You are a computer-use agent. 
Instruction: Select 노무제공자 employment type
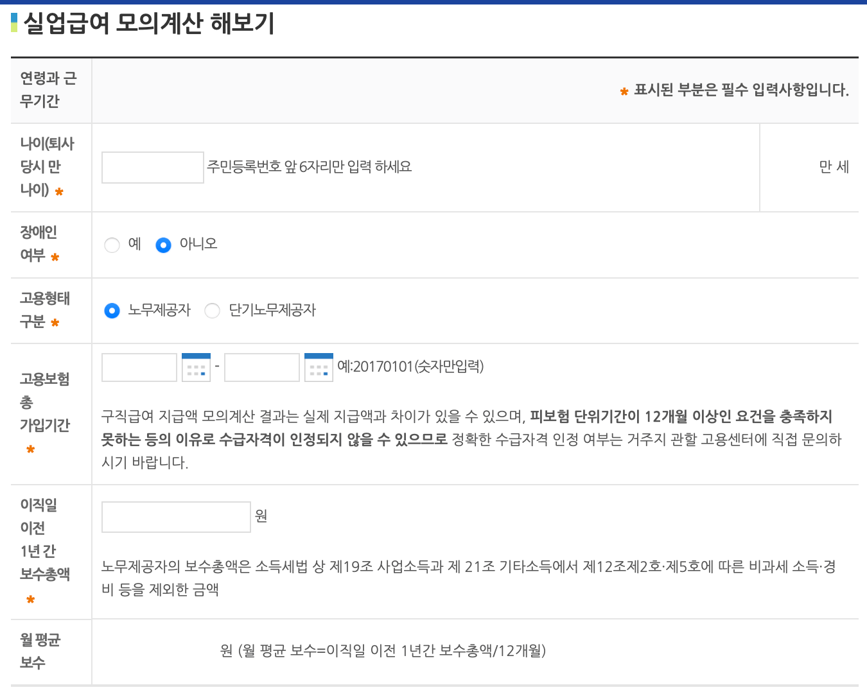(x=112, y=310)
